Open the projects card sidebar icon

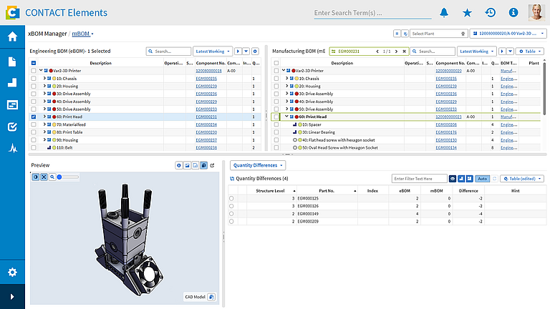tap(12, 104)
